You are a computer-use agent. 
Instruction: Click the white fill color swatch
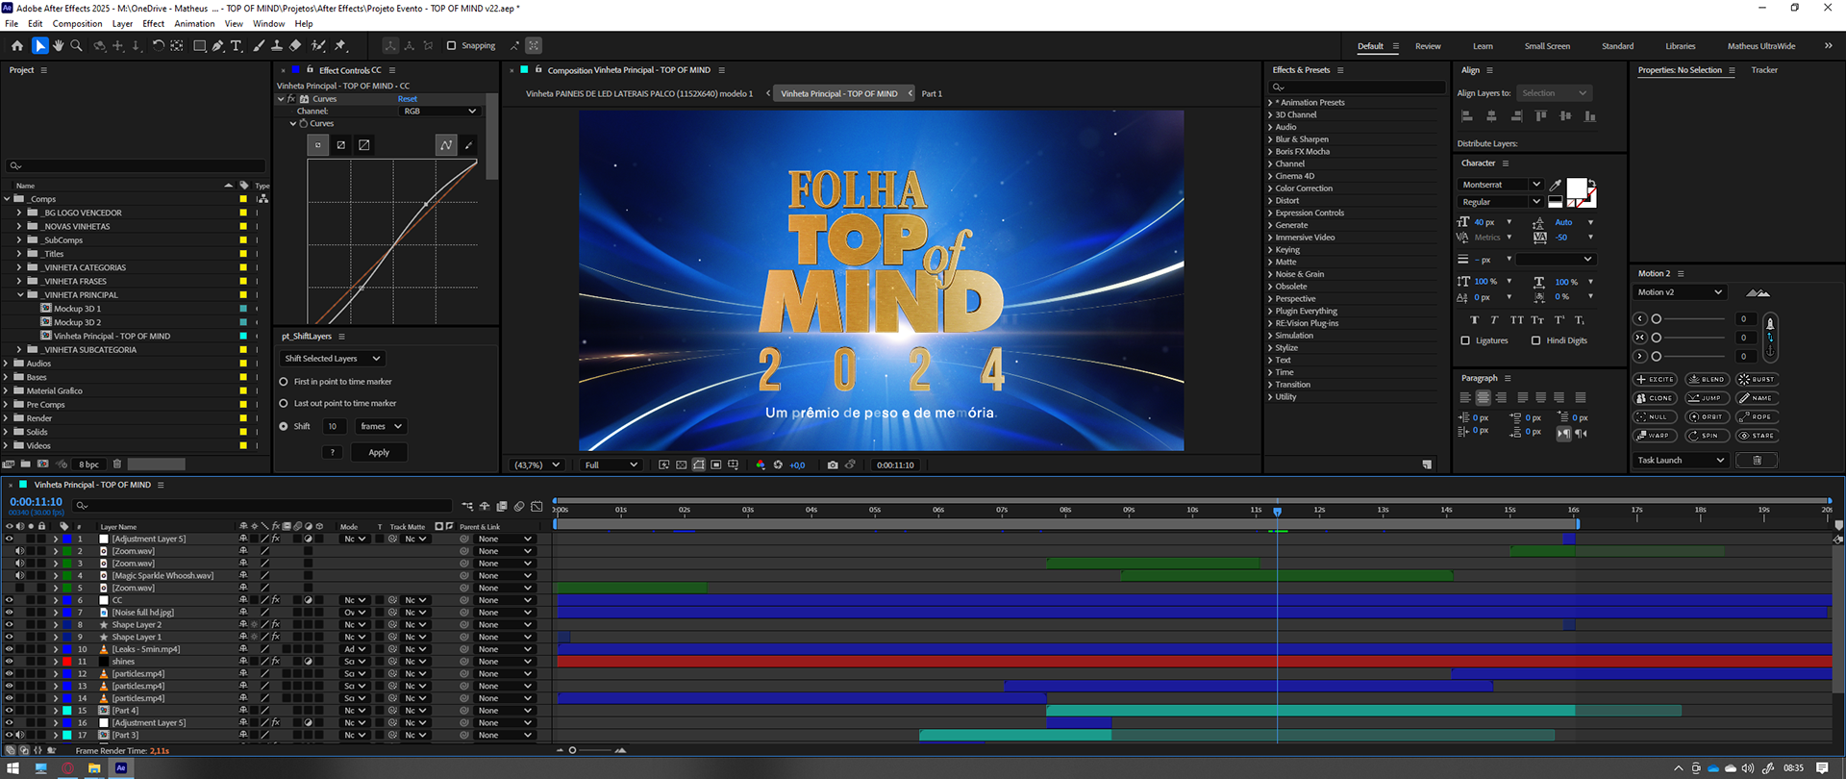tap(1577, 188)
